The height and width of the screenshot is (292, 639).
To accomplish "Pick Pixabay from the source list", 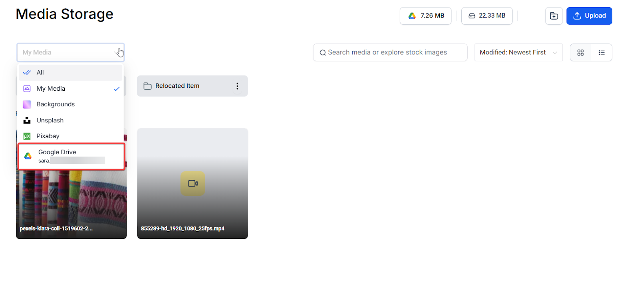I will point(71,136).
